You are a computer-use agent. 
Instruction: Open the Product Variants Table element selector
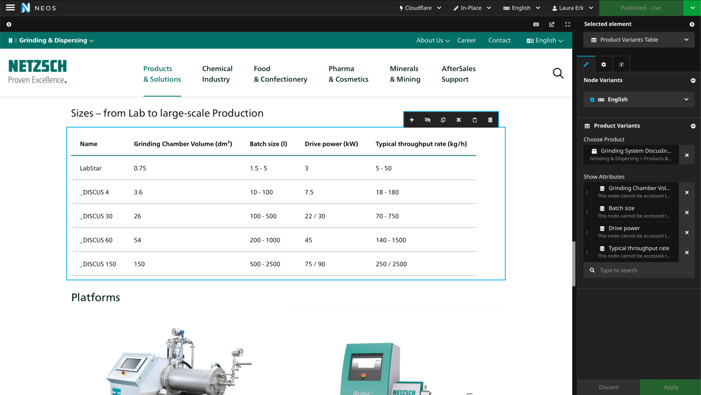pyautogui.click(x=639, y=40)
